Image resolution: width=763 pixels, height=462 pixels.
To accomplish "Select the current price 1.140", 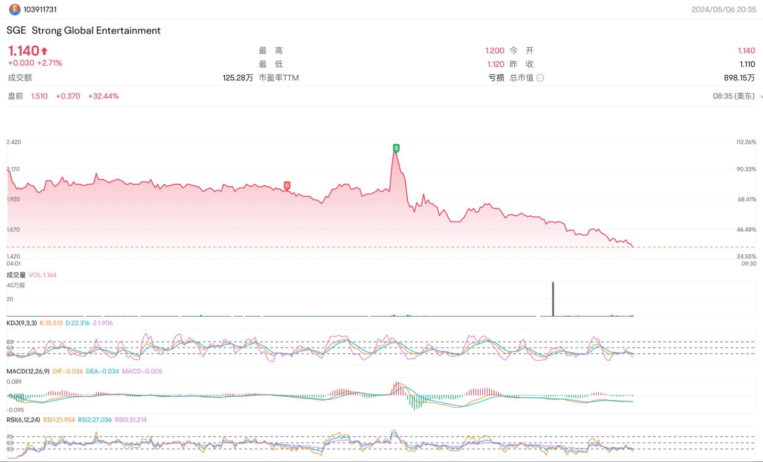I will [23, 51].
